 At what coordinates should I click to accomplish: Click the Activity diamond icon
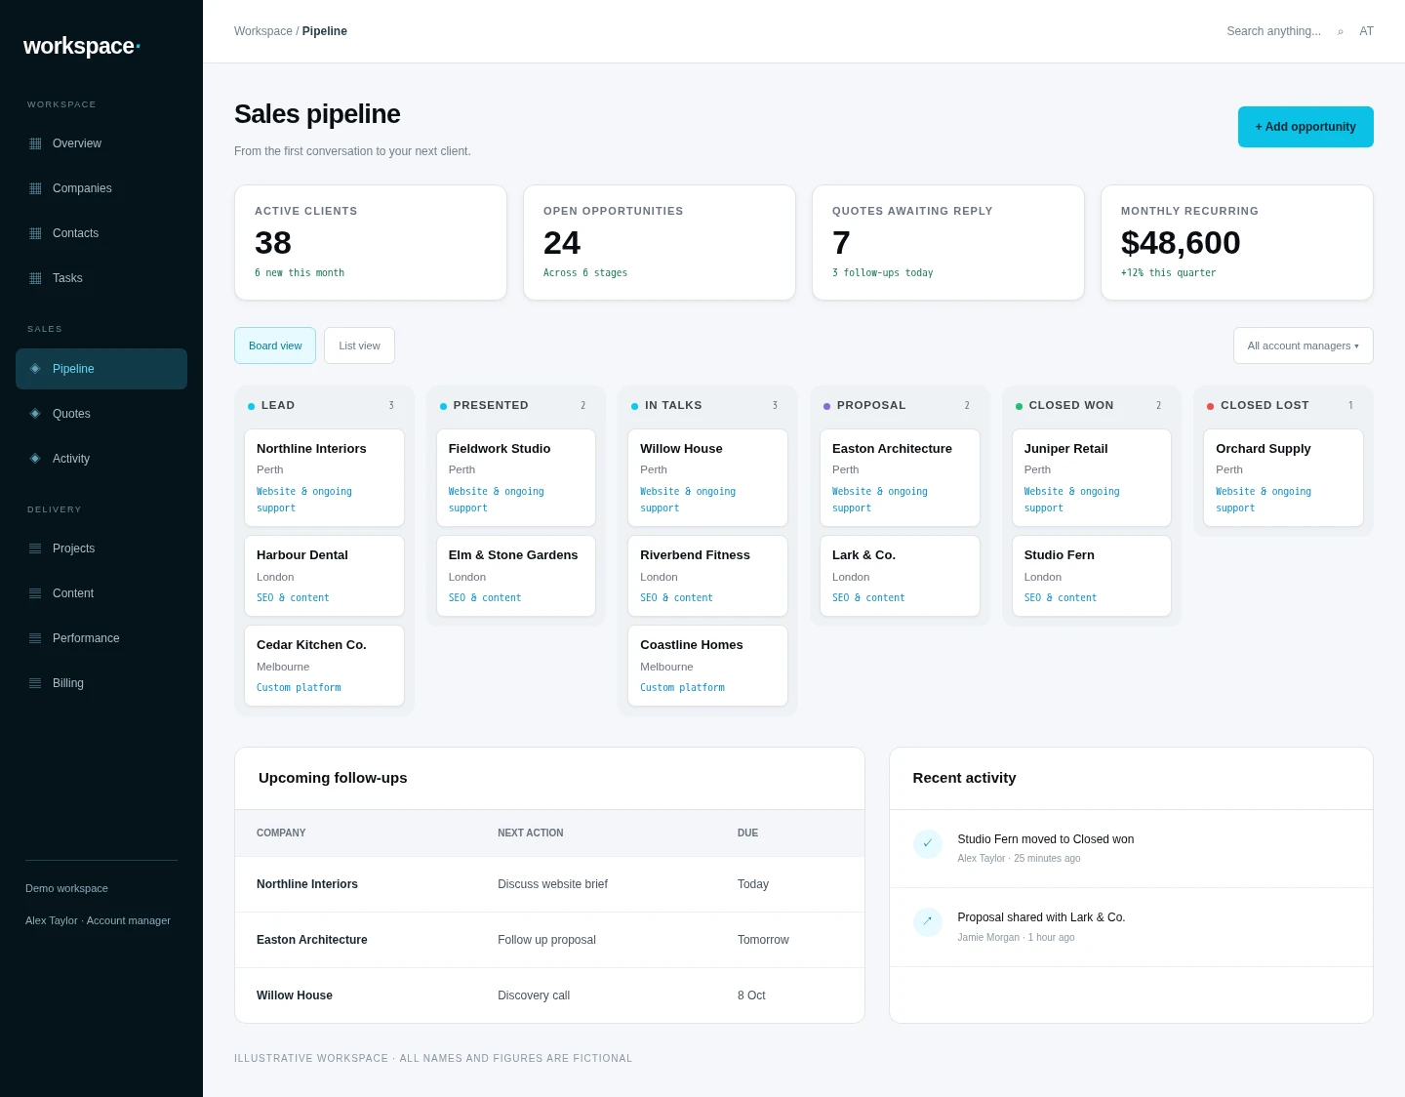pyautogui.click(x=35, y=459)
